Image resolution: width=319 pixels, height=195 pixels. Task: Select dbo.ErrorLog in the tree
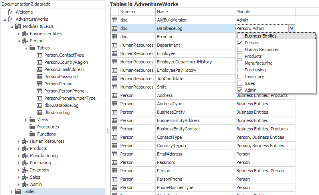[x=57, y=112]
